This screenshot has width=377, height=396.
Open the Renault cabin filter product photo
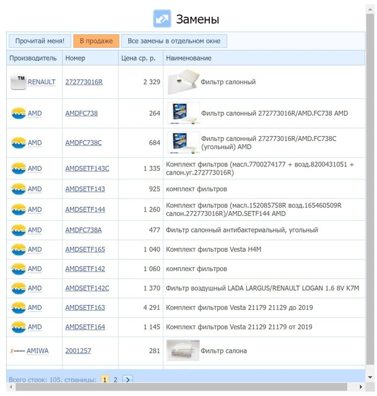(183, 82)
